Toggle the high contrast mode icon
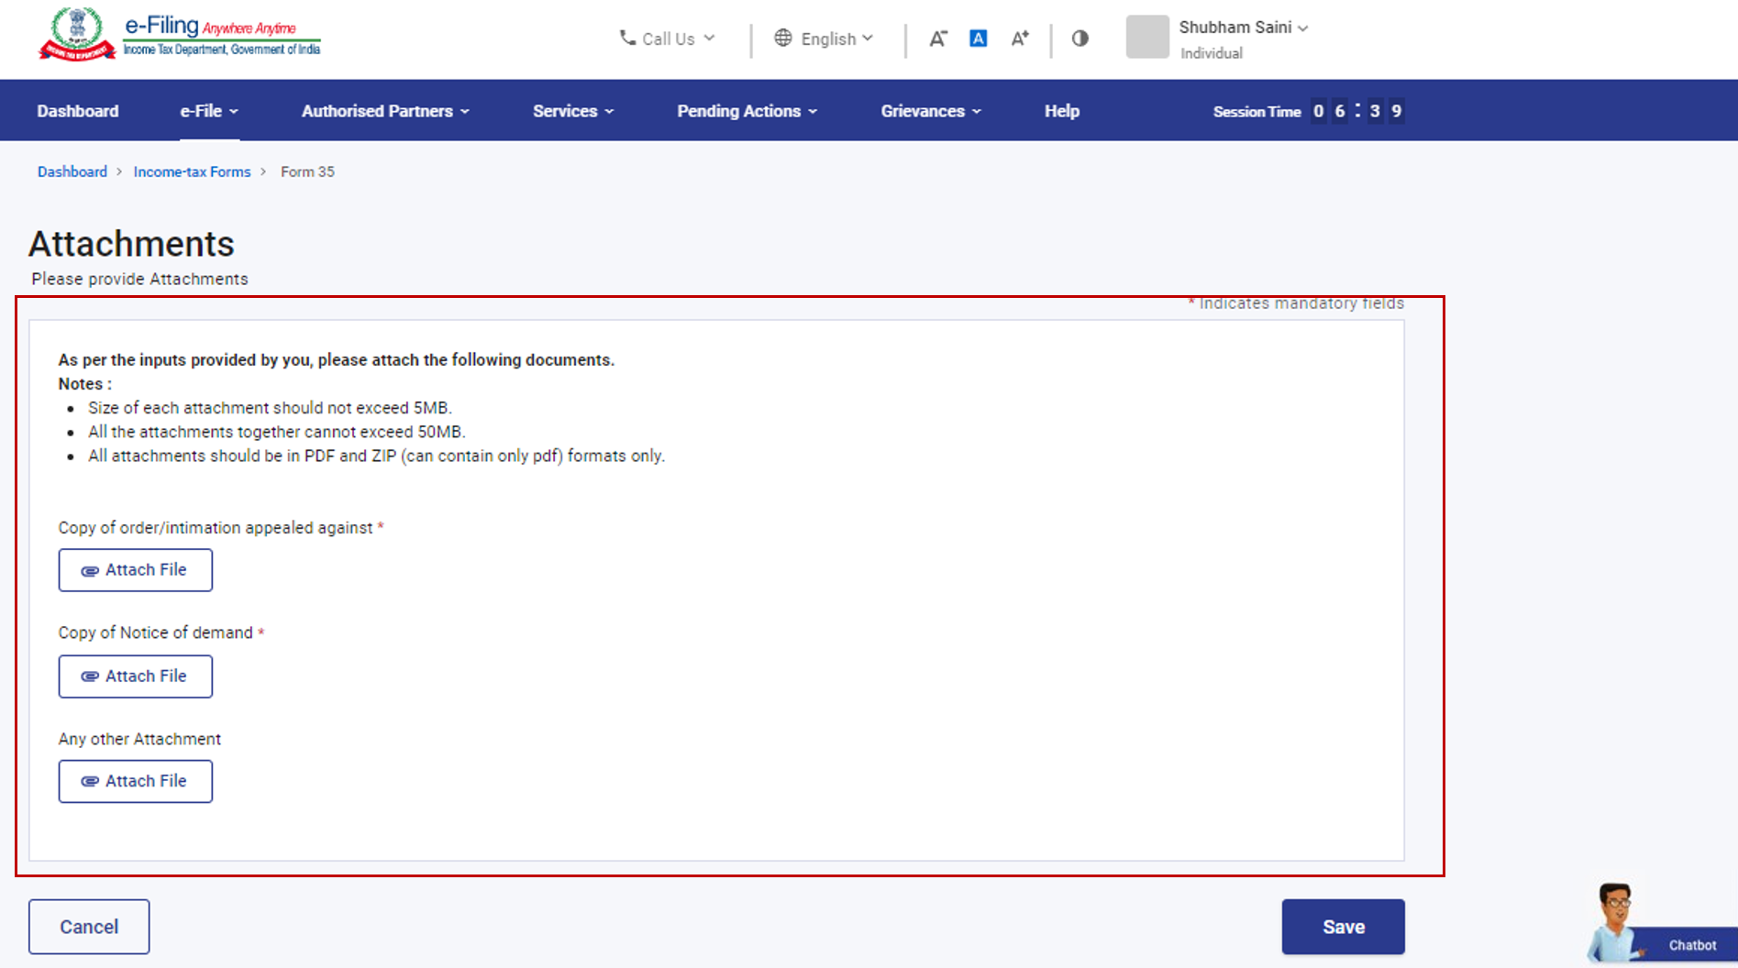1738x968 pixels. click(1080, 38)
